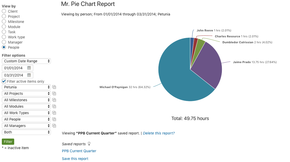Select the Project view by option

tap(4, 16)
